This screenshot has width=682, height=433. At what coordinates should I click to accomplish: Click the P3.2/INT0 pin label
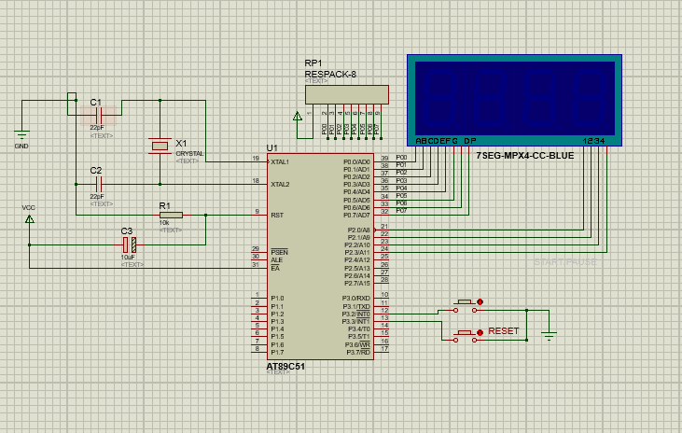click(356, 314)
